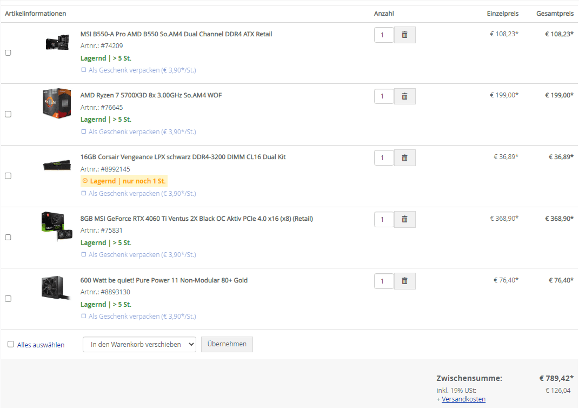Viewport: 579px width, 408px height.
Task: Open the 'In den Warenkorb verschieben' dropdown
Action: 139,345
